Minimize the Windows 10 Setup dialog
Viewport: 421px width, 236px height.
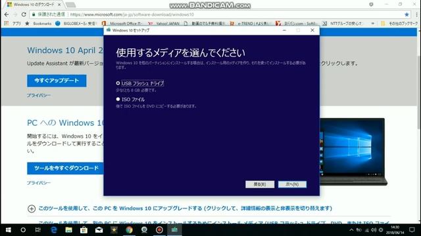coord(284,30)
